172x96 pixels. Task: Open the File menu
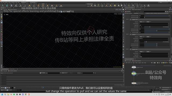[2, 2]
